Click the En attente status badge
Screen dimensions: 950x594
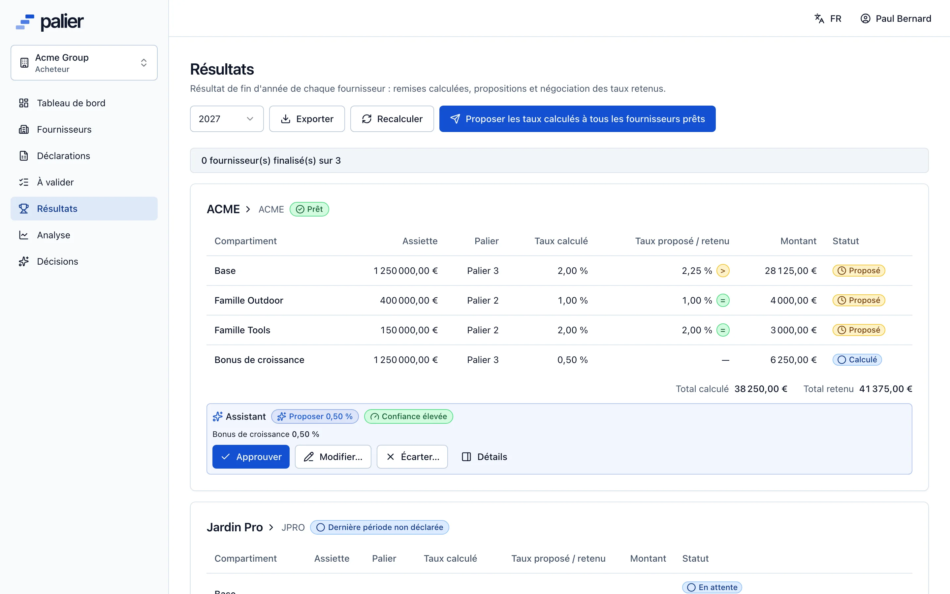pyautogui.click(x=712, y=587)
